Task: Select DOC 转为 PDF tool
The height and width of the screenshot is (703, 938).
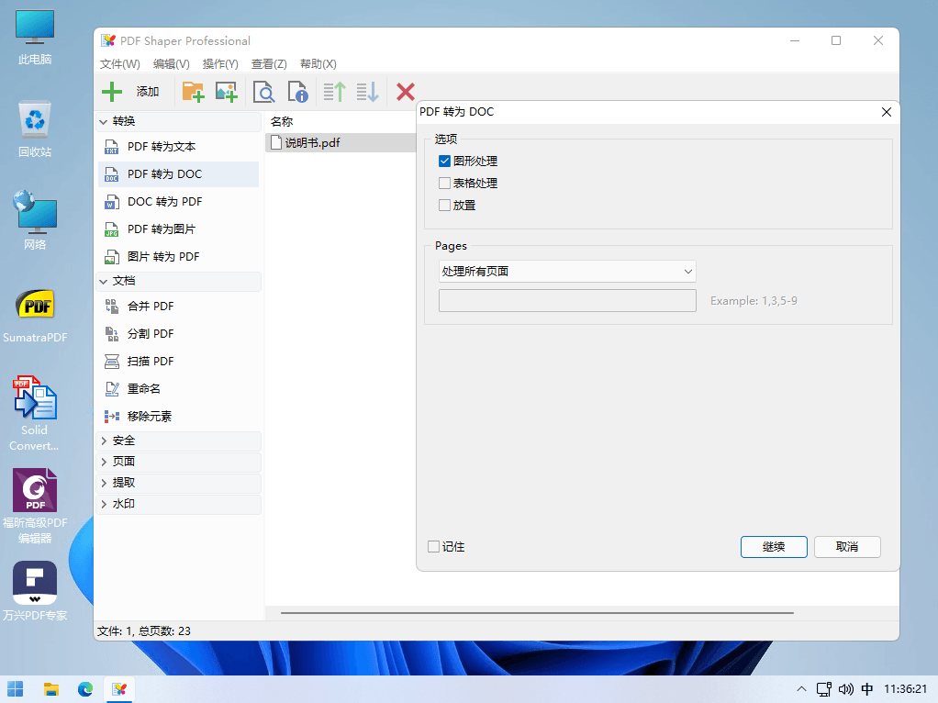Action: coord(178,202)
